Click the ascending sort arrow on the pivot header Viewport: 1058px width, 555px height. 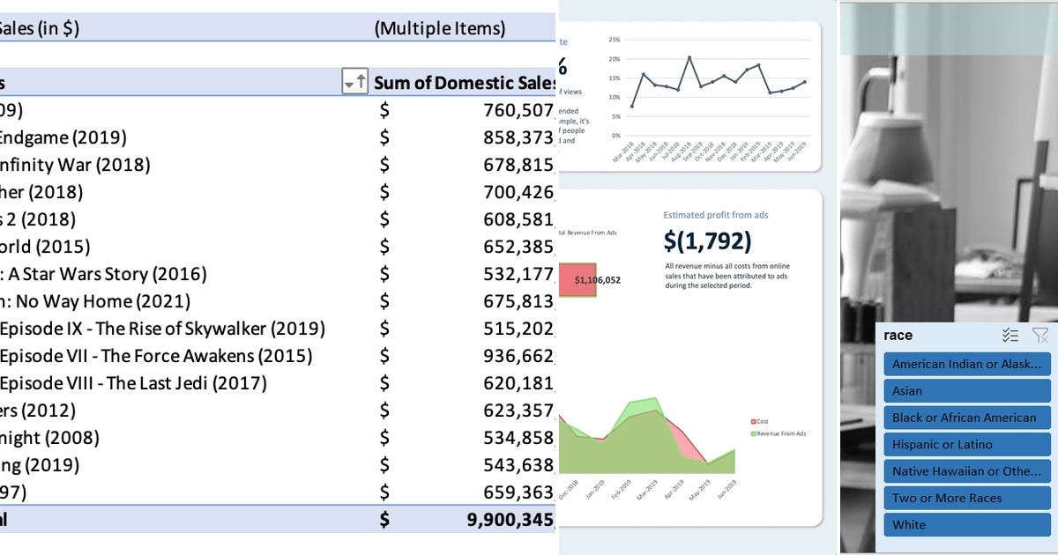[x=362, y=82]
